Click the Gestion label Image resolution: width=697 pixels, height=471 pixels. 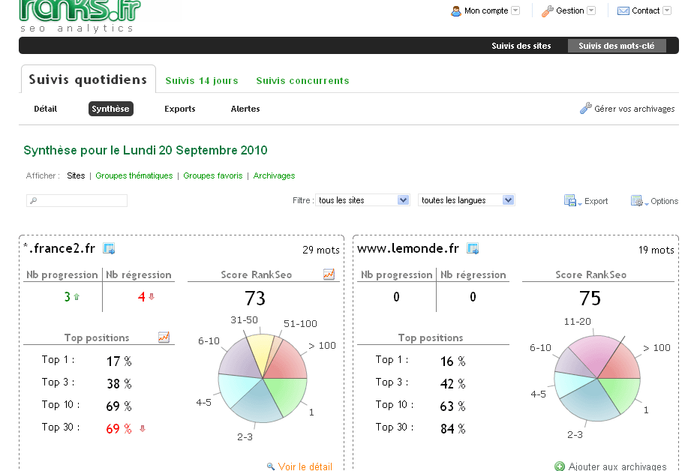click(x=570, y=10)
